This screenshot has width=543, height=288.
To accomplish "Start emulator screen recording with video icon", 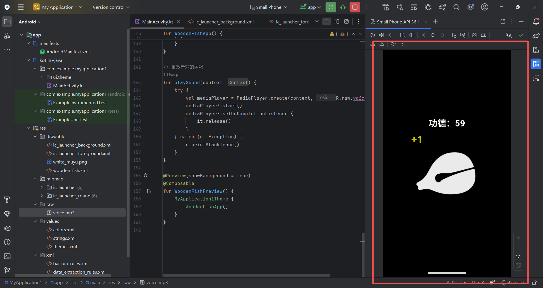I will (x=484, y=35).
